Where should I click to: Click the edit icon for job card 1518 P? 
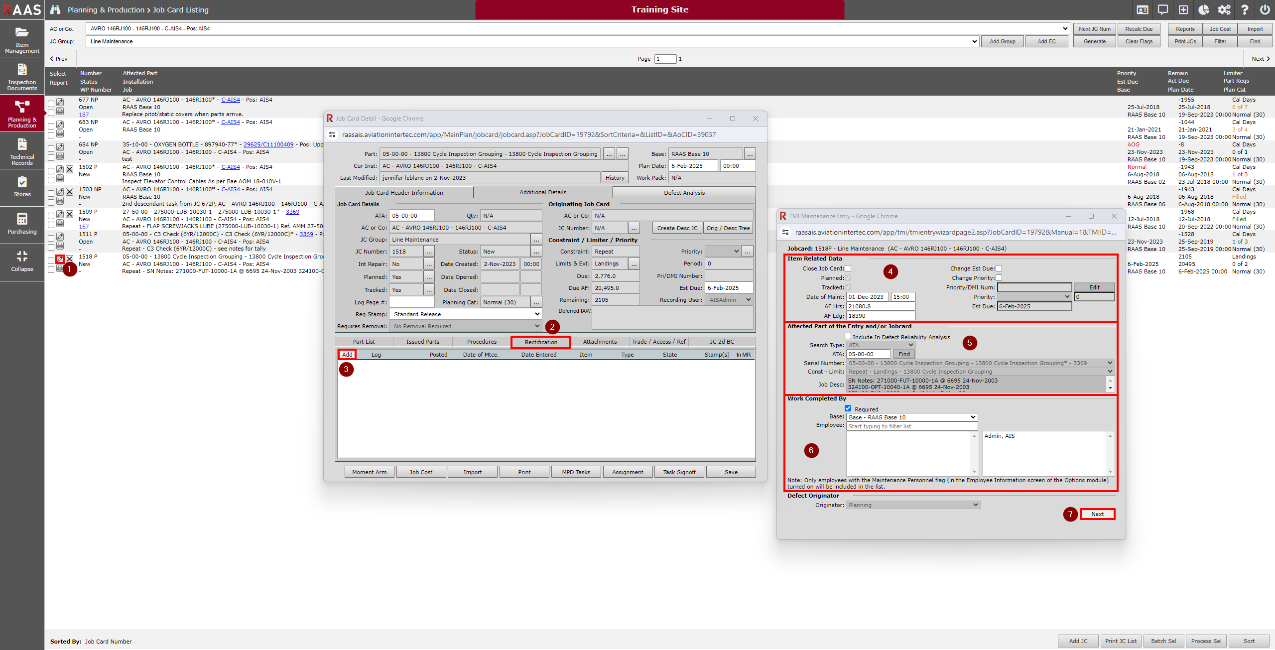(60, 259)
